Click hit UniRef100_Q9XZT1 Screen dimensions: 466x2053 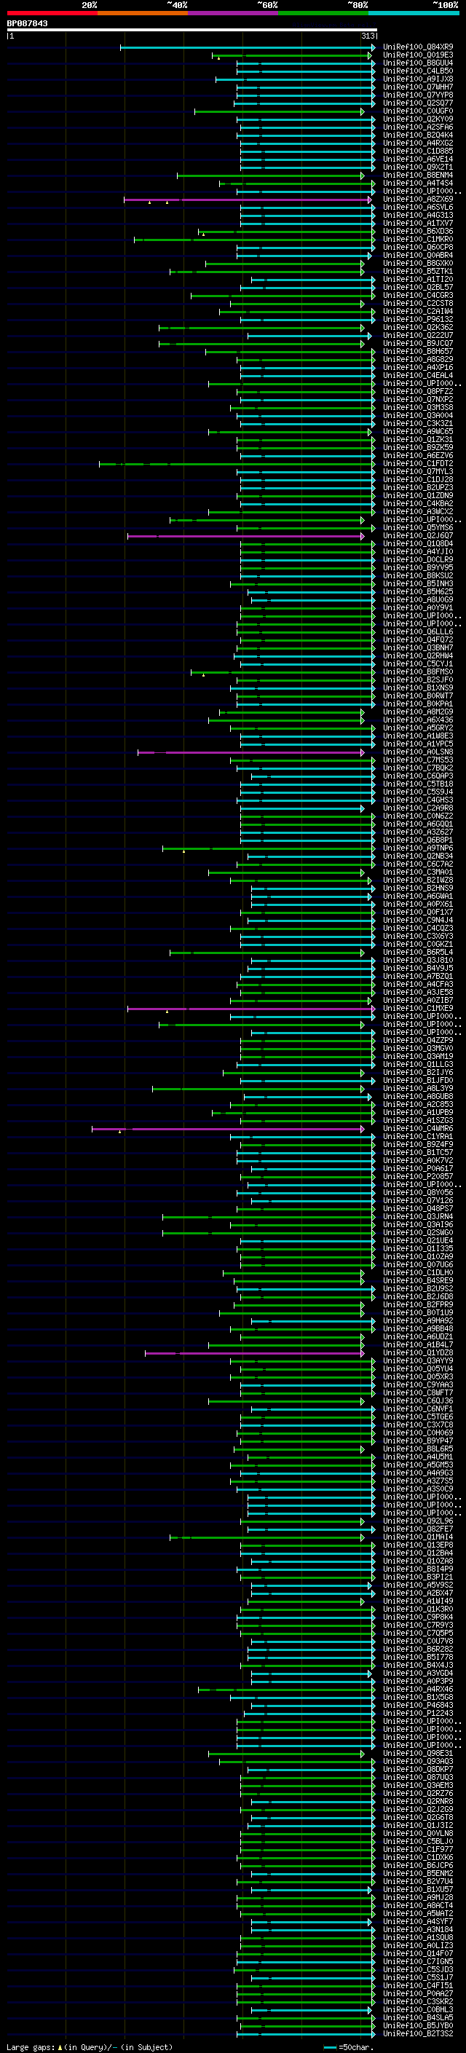coord(417,167)
